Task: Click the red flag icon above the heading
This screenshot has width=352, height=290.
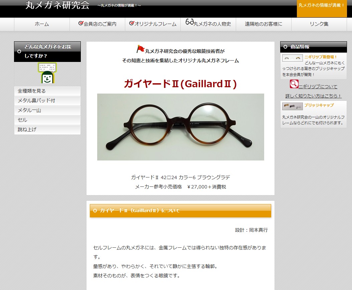Action: click(140, 49)
